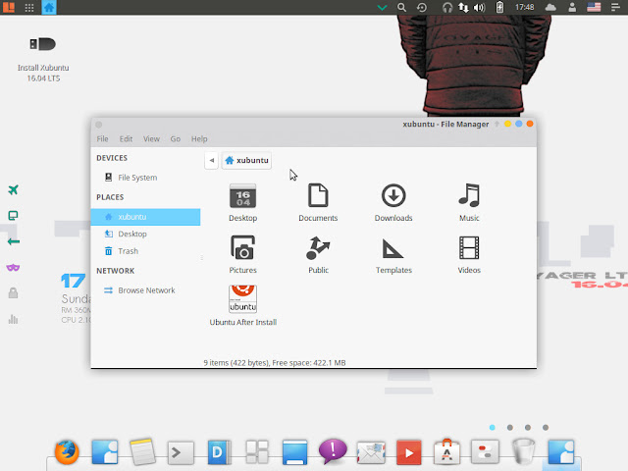The width and height of the screenshot is (628, 471).
Task: Open the File menu
Action: tap(102, 139)
